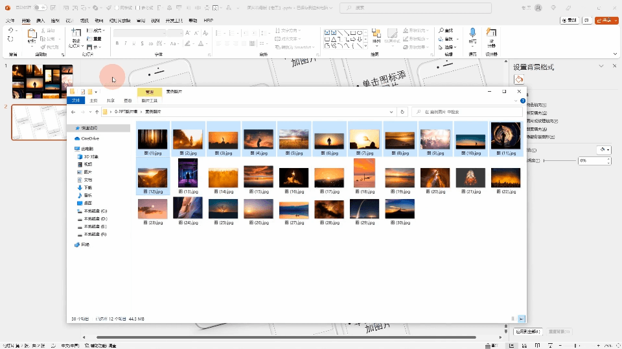Adjust the transparency slider in format pane
The image size is (622, 349).
click(x=560, y=160)
